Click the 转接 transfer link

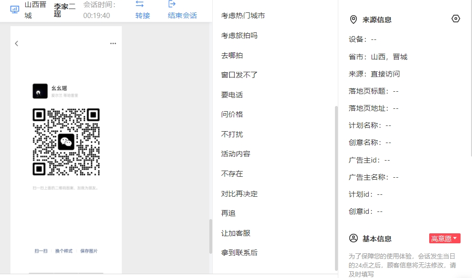pos(143,15)
